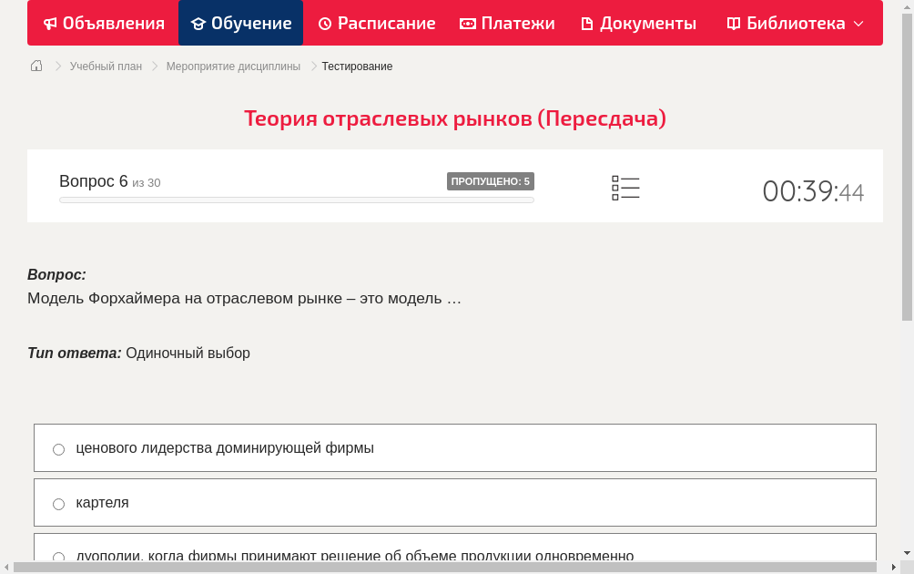Image resolution: width=914 pixels, height=574 pixels.
Task: Choose the «дуополии» answer radio button
Action: [58, 556]
